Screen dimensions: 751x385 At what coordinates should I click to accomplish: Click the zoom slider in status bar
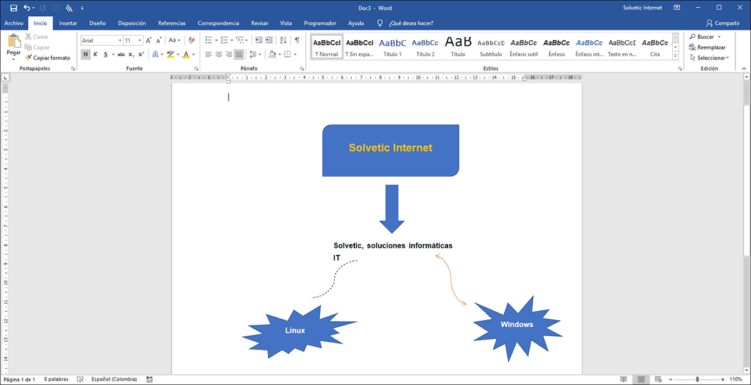pyautogui.click(x=697, y=379)
